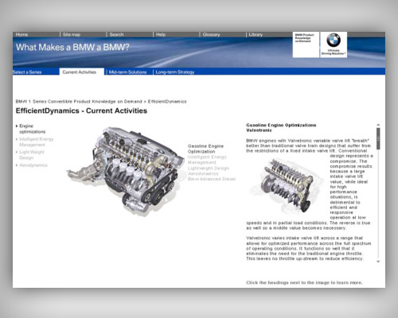Click the scroll up arrow of the text panel

click(x=378, y=125)
